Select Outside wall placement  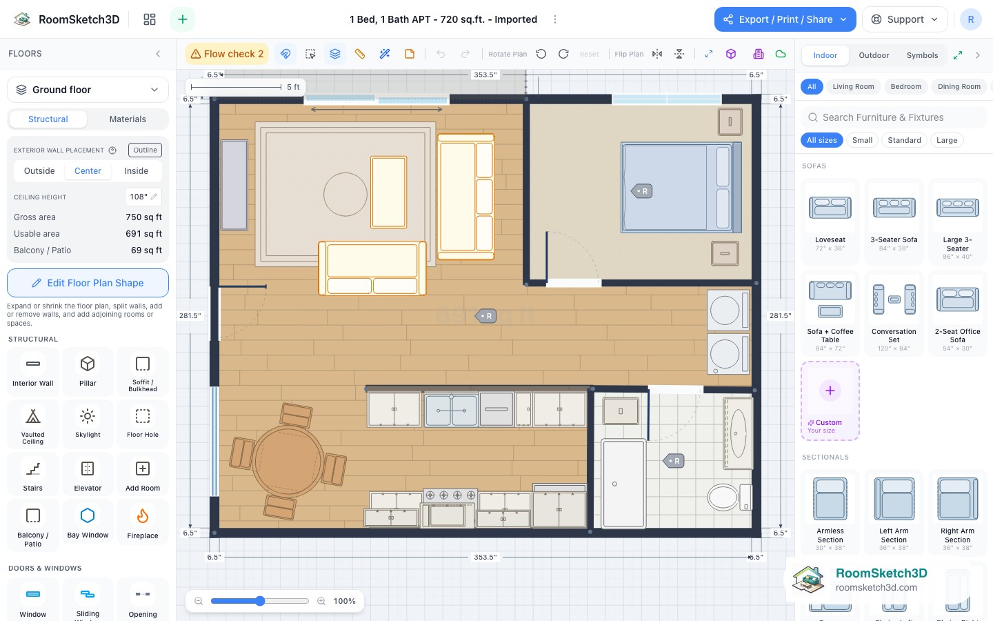click(39, 171)
